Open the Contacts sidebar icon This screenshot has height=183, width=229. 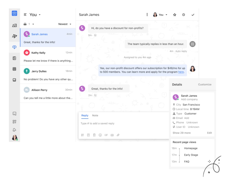(x=14, y=26)
